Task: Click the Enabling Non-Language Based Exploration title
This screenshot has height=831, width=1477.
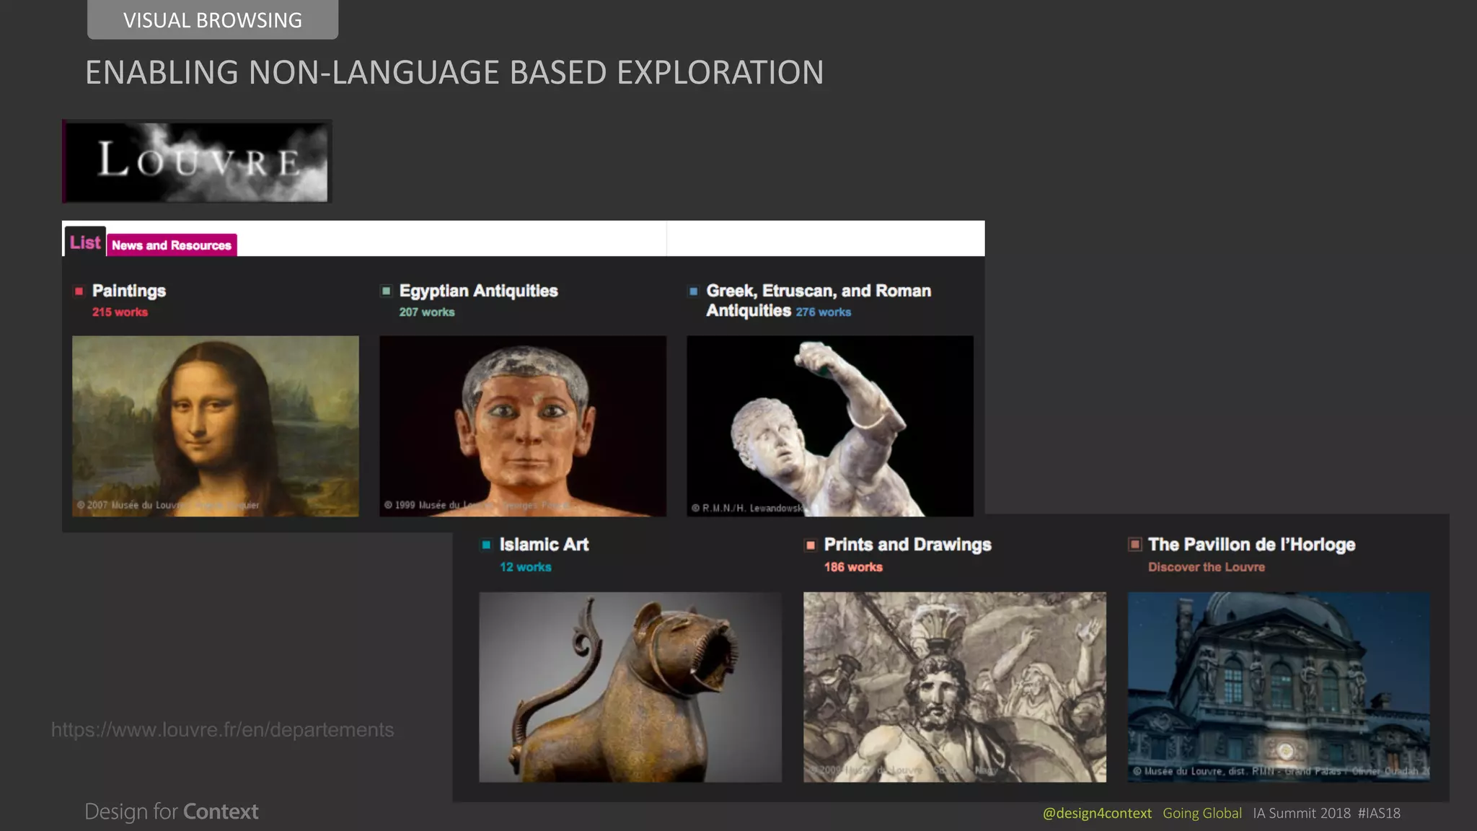Action: [454, 72]
